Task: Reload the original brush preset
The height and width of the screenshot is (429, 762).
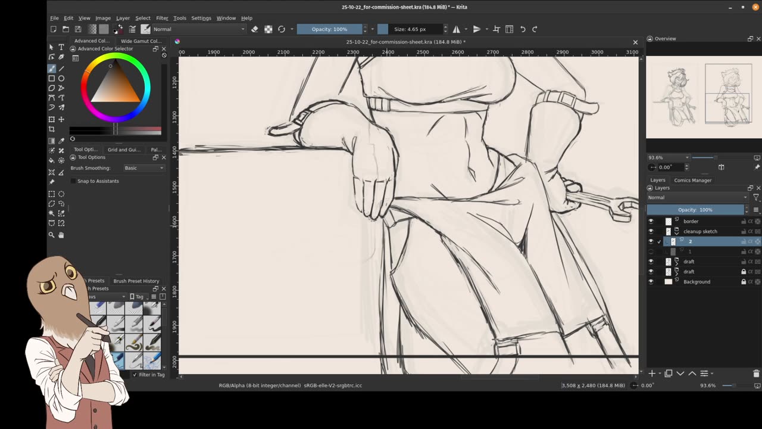Action: click(x=282, y=29)
